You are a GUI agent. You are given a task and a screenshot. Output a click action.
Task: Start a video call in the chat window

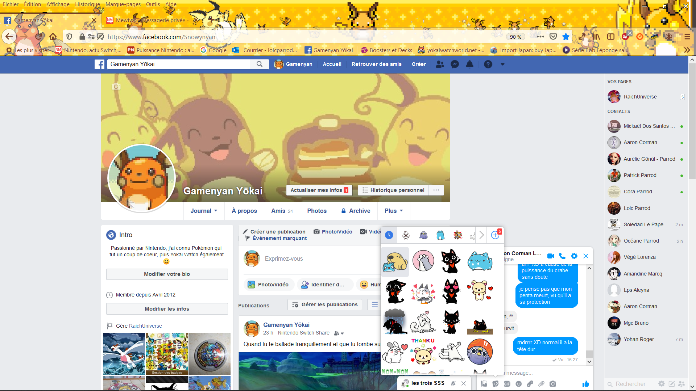pos(550,256)
